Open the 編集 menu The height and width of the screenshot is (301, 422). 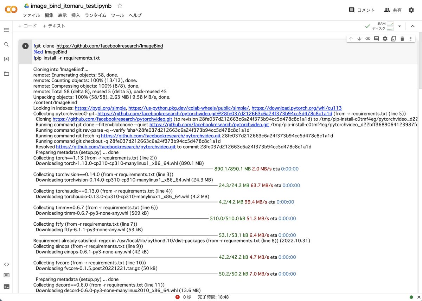[49, 15]
